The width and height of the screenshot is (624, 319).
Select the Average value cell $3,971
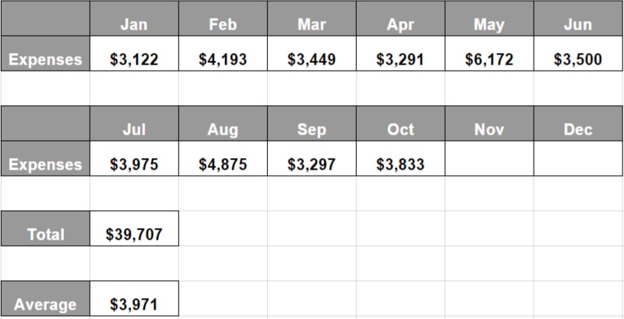pyautogui.click(x=134, y=298)
